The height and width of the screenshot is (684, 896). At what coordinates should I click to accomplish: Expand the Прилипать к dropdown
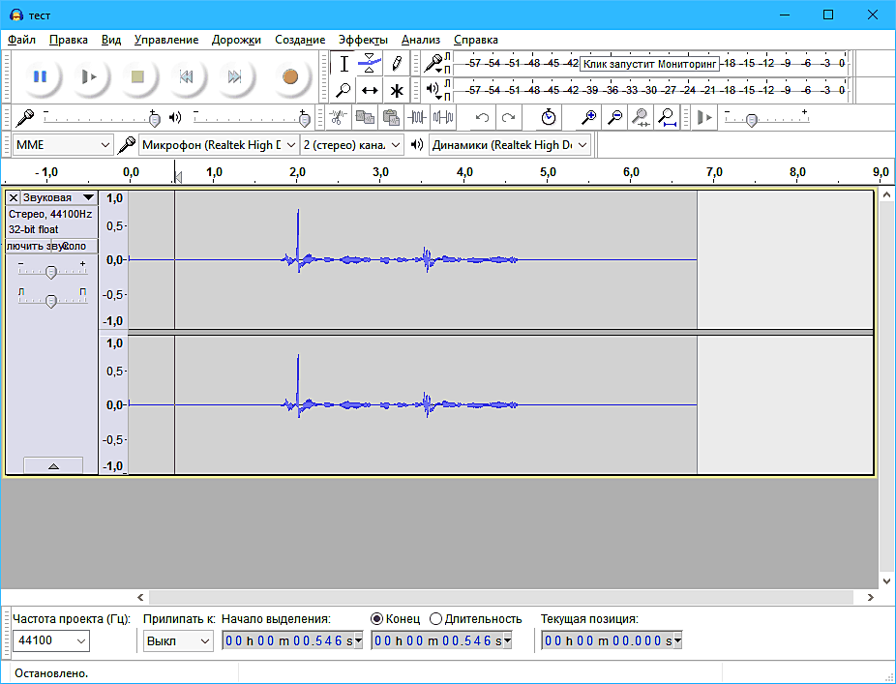[178, 640]
